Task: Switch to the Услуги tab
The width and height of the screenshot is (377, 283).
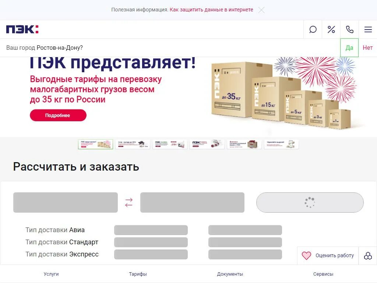Action: (51, 274)
